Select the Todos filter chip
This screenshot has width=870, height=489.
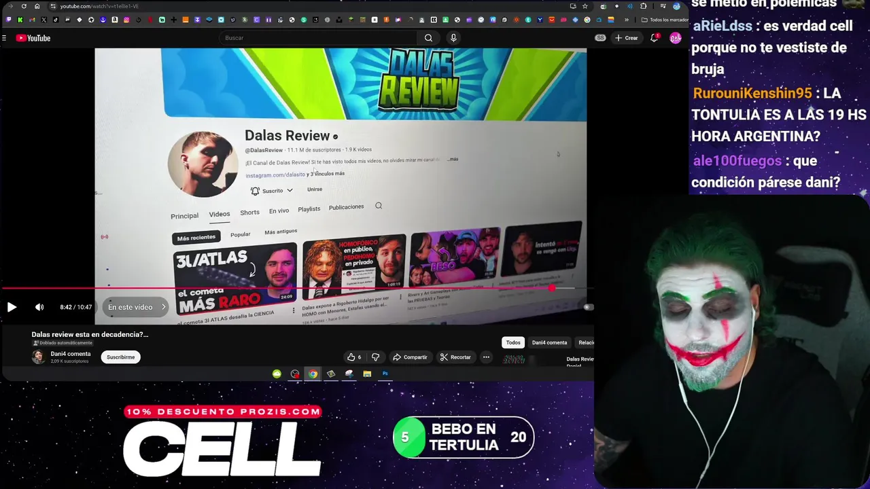pyautogui.click(x=513, y=342)
